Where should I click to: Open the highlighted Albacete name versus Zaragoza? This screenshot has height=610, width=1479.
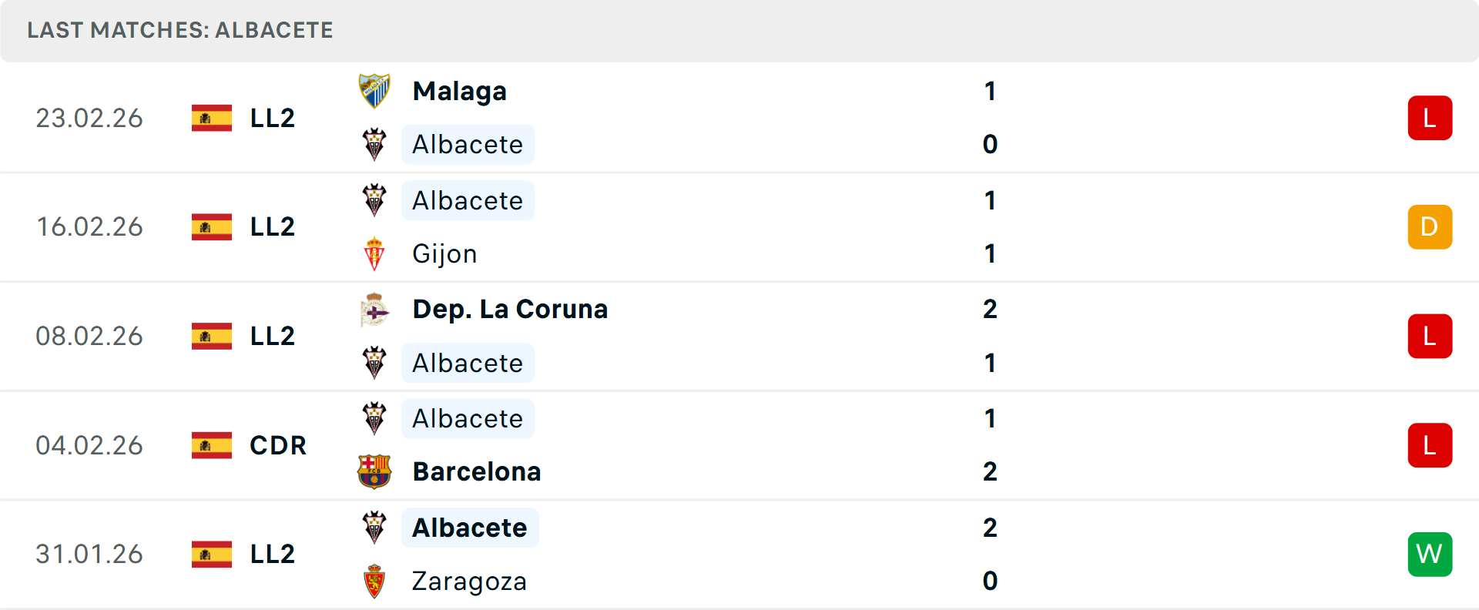[469, 528]
